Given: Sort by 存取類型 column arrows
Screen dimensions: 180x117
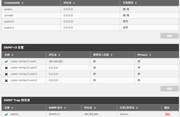Looking at the screenshot, I should [136, 3].
